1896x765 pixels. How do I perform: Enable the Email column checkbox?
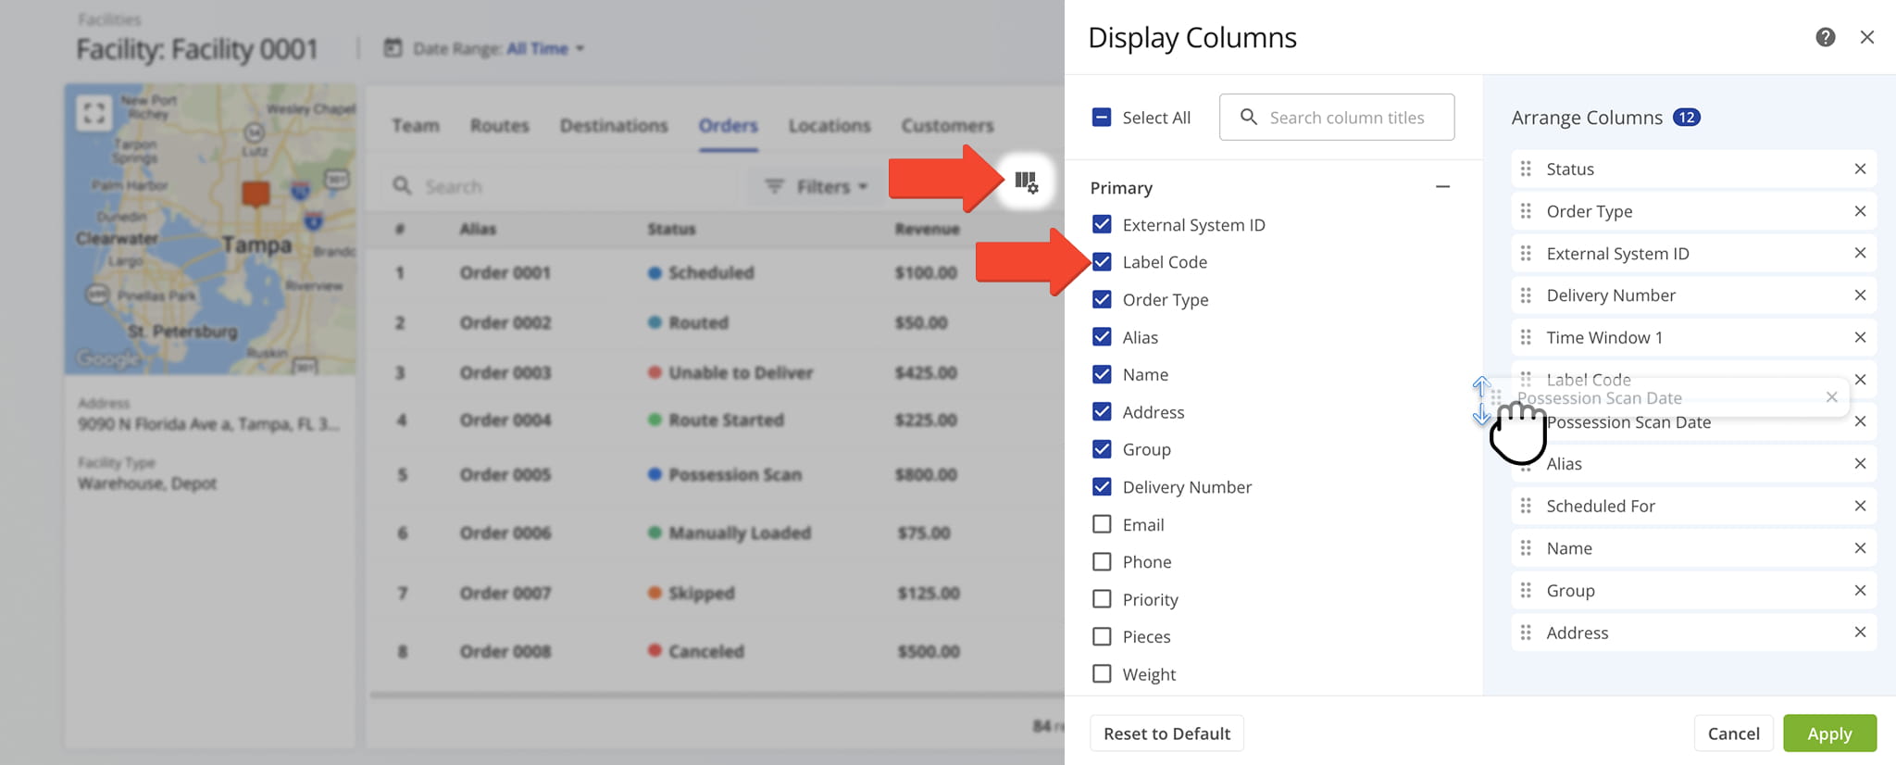[1102, 524]
